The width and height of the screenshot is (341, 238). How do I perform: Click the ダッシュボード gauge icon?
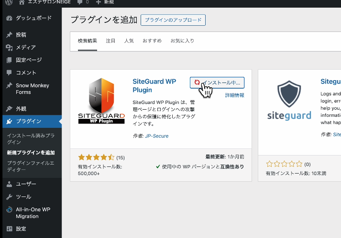pos(9,18)
